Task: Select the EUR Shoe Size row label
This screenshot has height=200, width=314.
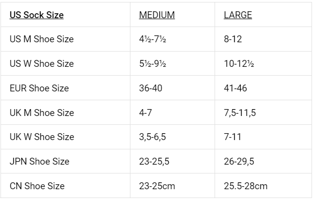Action: [x=39, y=88]
